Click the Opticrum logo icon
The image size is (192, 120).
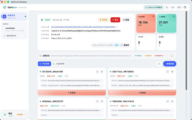[5, 7]
